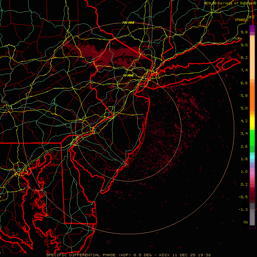Click the 7.4 scale value
The image size is (257, 257).
244,70
